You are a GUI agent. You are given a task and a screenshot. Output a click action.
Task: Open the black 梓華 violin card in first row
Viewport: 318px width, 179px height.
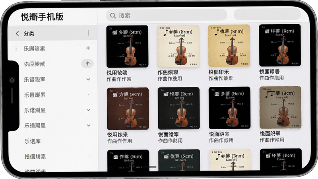point(280,45)
